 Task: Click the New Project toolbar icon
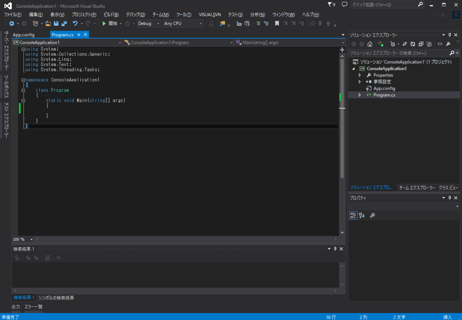point(35,23)
